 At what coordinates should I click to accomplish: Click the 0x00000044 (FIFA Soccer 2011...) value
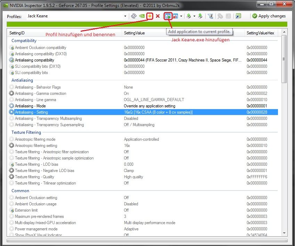point(182,60)
